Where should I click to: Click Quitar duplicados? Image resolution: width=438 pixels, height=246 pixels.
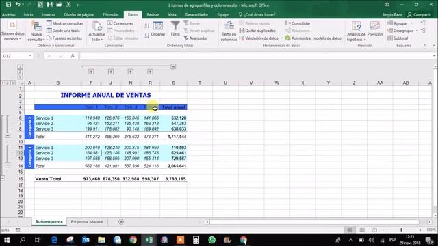click(257, 31)
